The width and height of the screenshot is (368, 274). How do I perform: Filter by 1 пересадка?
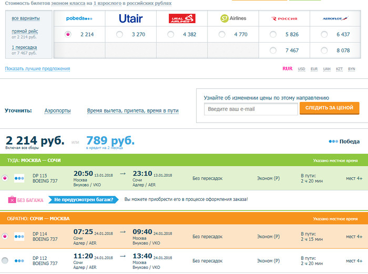24,47
